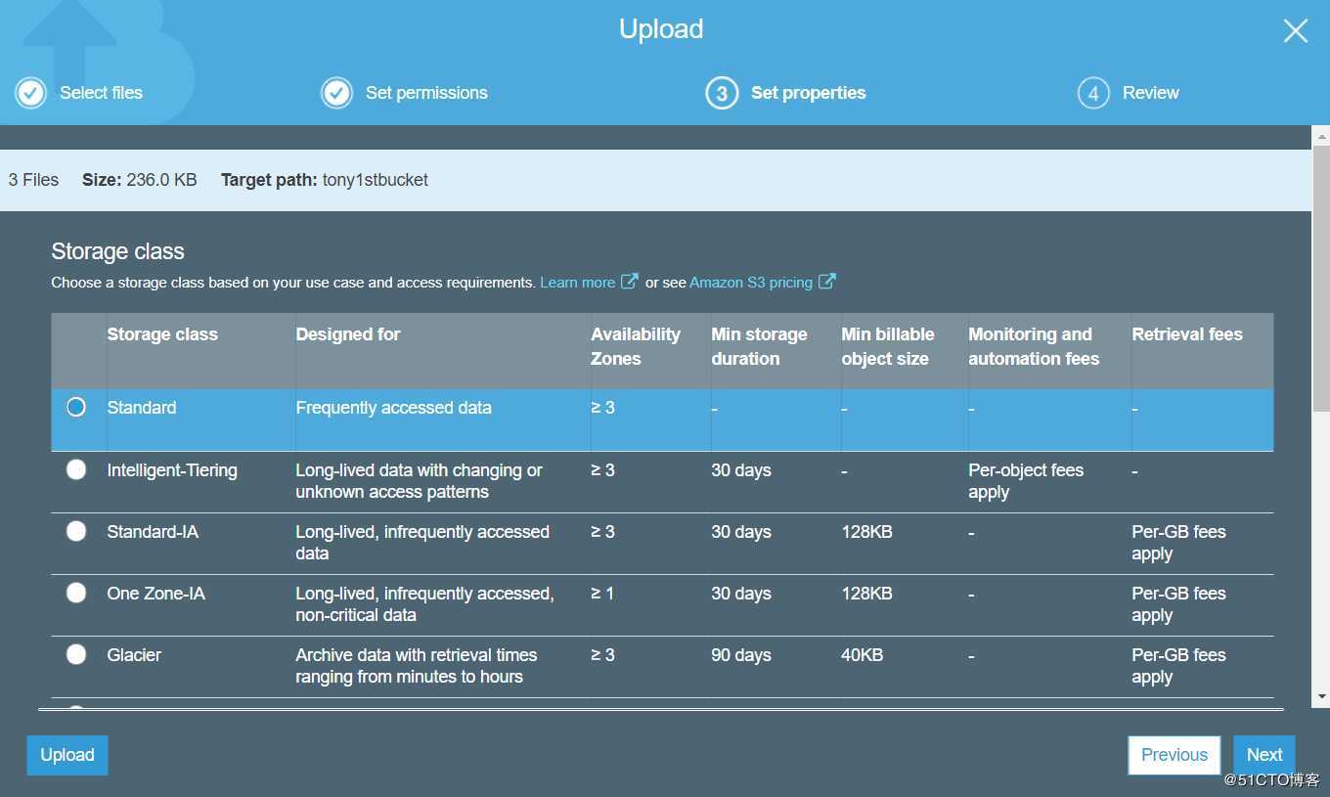Viewport: 1330px width, 797px height.
Task: Click external link icon beside Learn more
Action: 630,282
